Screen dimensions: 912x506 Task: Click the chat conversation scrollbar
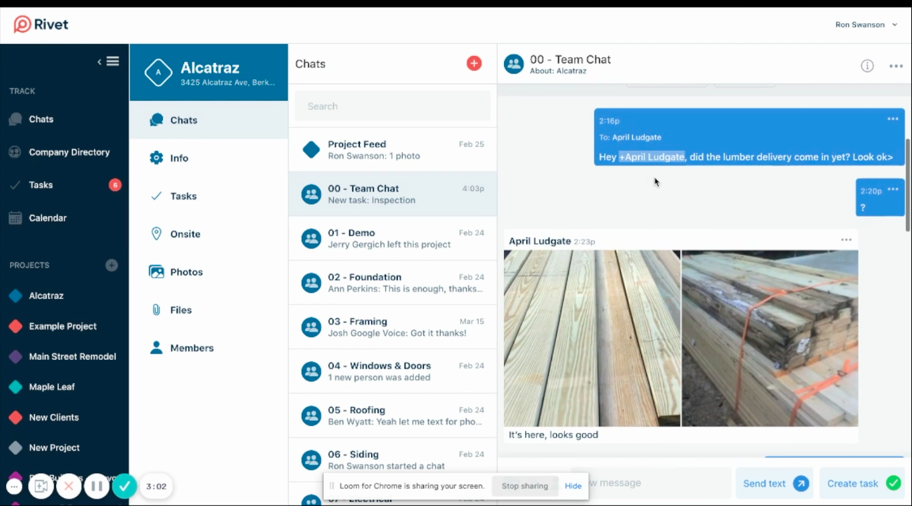point(908,185)
